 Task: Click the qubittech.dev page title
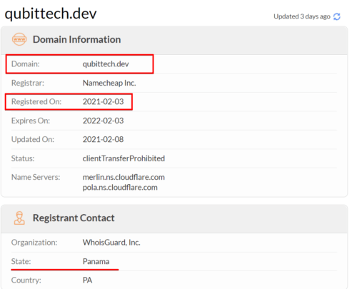pyautogui.click(x=51, y=14)
